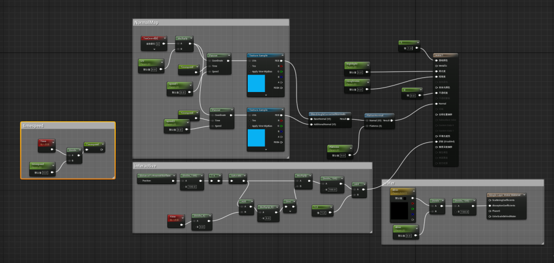Click speed1 default value field
The height and width of the screenshot is (263, 554).
[x=182, y=92]
